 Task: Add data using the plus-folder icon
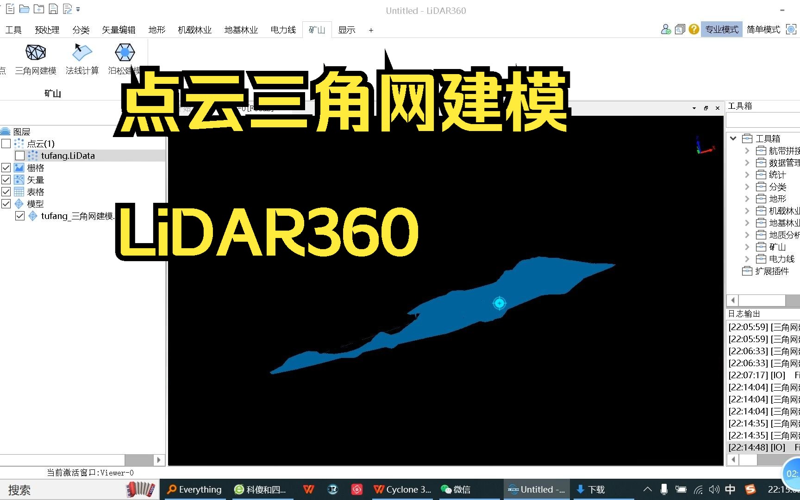pyautogui.click(x=39, y=9)
